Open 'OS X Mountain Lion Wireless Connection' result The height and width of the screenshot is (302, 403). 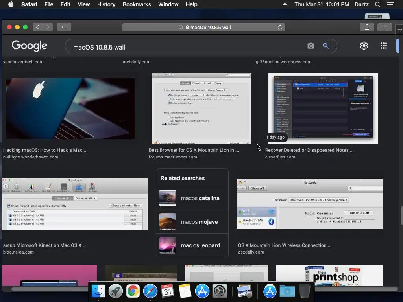285,245
